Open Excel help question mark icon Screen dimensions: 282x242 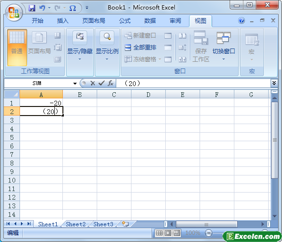(x=242, y=20)
